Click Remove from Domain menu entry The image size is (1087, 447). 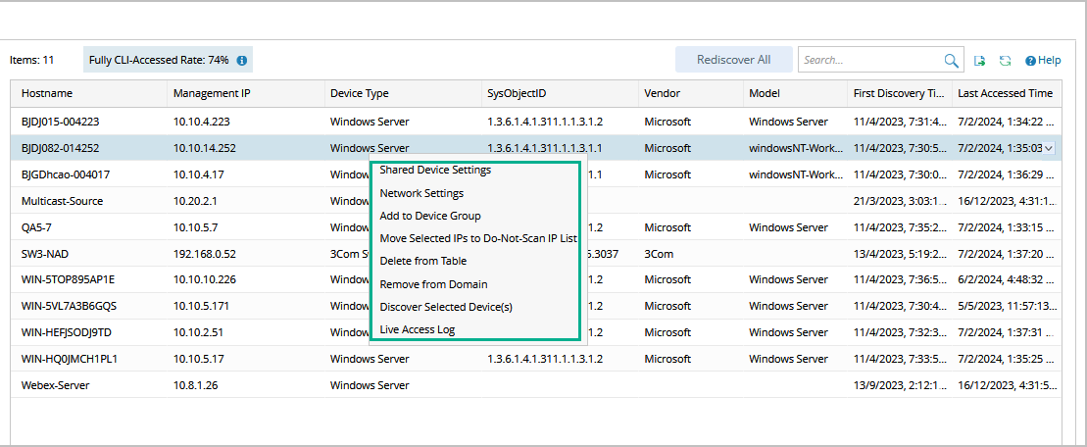click(433, 284)
